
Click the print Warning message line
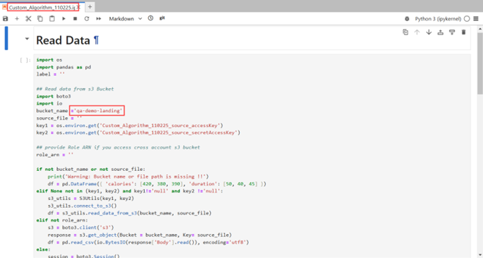click(128, 176)
